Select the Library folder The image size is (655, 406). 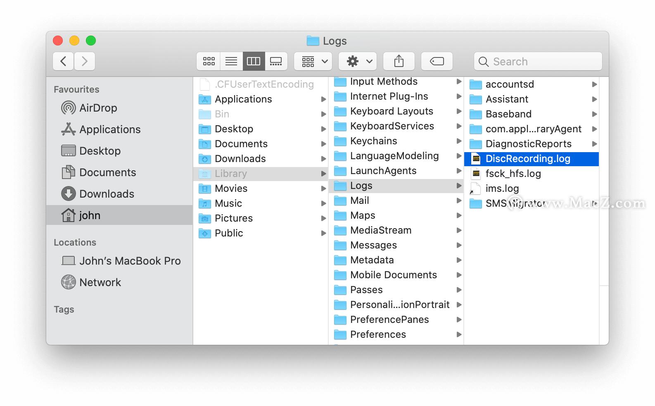point(261,174)
